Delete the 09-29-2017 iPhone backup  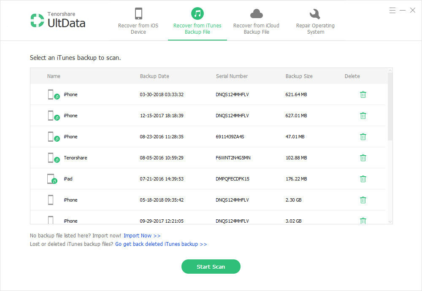pos(363,221)
